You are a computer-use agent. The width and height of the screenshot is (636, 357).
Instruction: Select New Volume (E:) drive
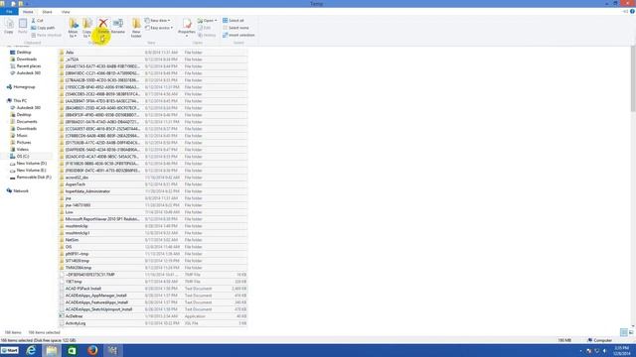[28, 171]
